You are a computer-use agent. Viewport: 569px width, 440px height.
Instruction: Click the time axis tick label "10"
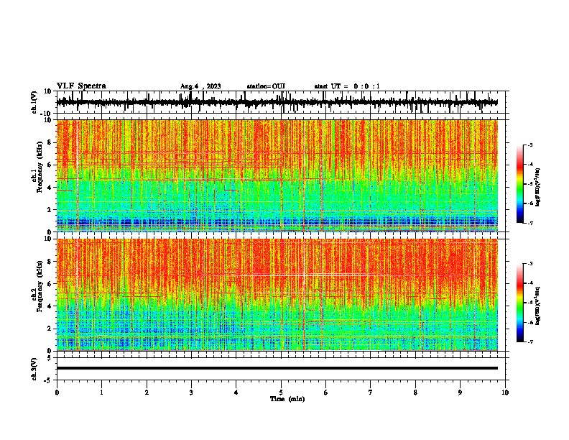coord(505,393)
